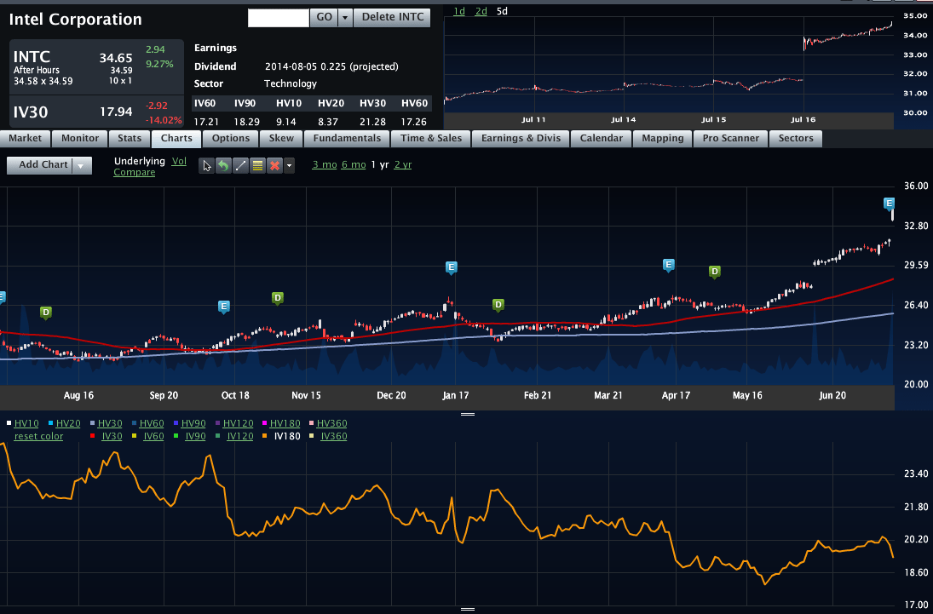The height and width of the screenshot is (614, 933).
Task: Switch to the Options tab
Action: pos(231,138)
